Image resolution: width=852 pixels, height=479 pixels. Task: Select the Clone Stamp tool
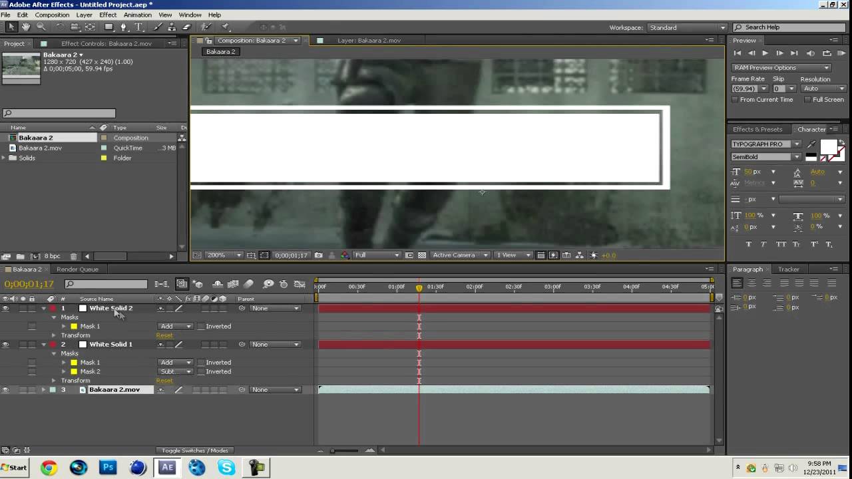tap(172, 27)
